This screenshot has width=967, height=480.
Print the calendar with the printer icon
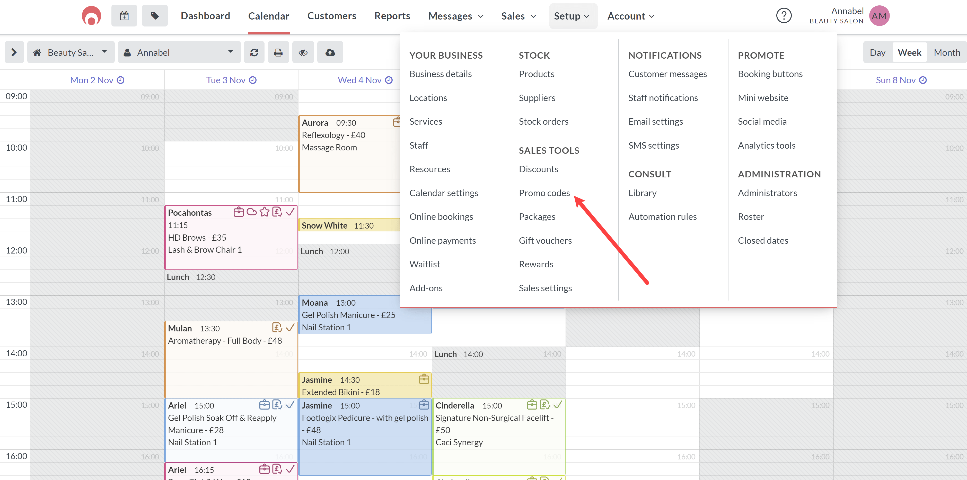(x=278, y=52)
